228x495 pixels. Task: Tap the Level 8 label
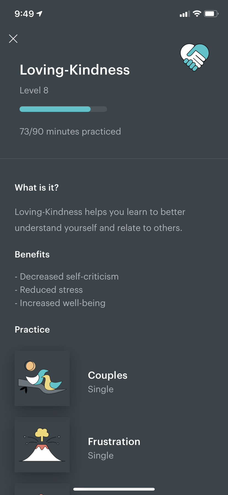point(34,90)
